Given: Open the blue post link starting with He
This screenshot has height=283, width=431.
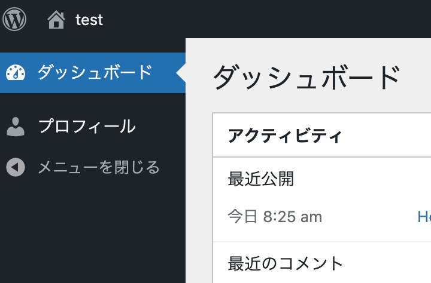Looking at the screenshot, I should [x=424, y=217].
